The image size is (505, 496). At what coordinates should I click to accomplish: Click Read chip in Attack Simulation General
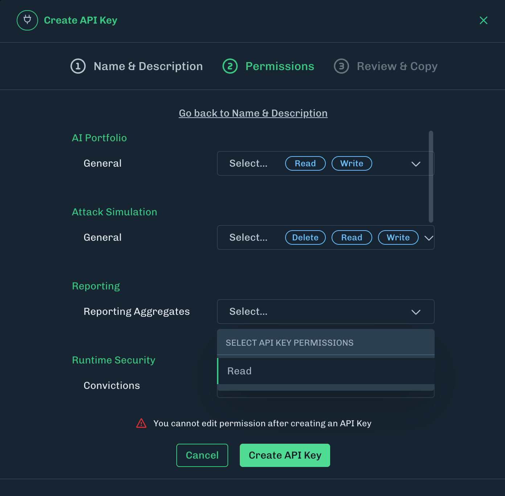[352, 237]
